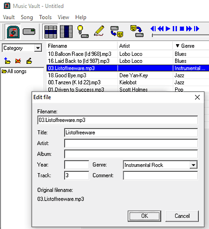Click the add category folder icon
The height and width of the screenshot is (229, 209).
pos(7,61)
